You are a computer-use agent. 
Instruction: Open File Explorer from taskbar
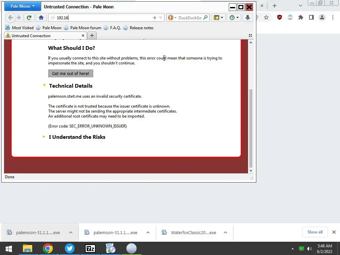click(28, 248)
